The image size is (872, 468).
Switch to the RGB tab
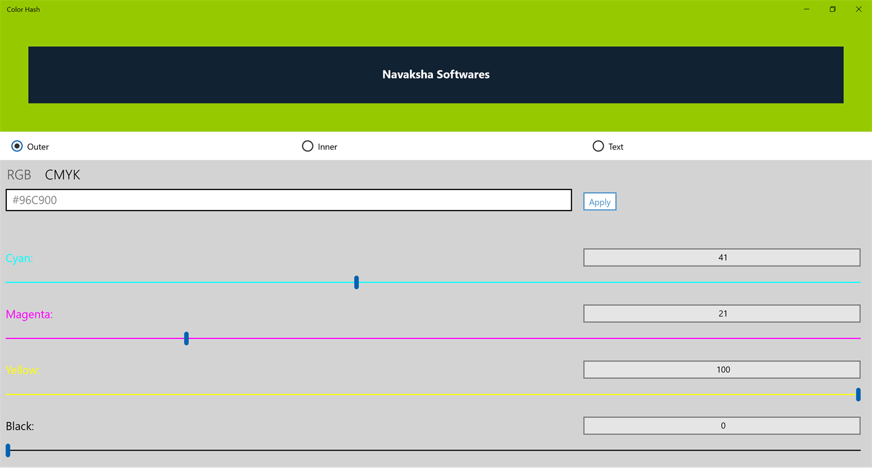[18, 174]
